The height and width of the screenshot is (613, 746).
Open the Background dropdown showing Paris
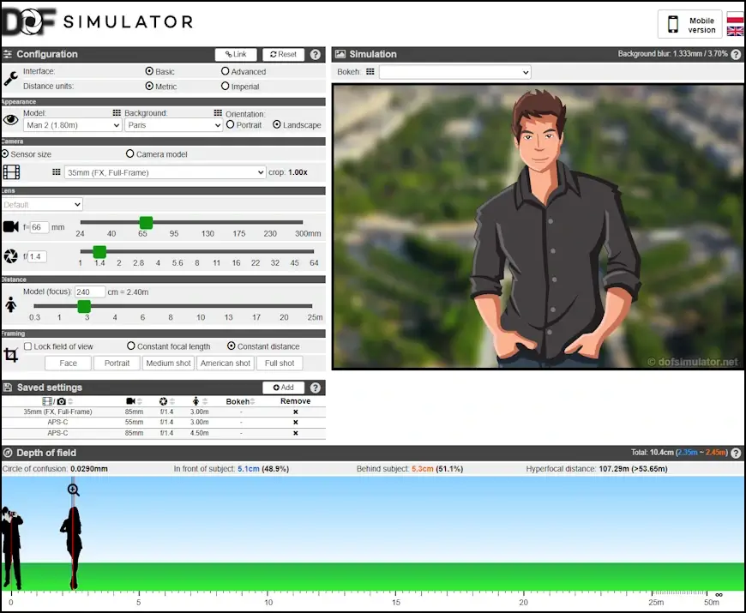tap(173, 125)
